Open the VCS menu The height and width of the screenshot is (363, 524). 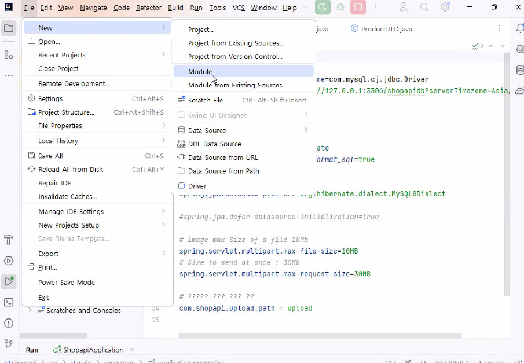[239, 8]
